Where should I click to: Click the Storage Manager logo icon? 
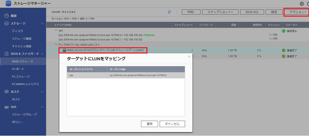coord(9,3)
